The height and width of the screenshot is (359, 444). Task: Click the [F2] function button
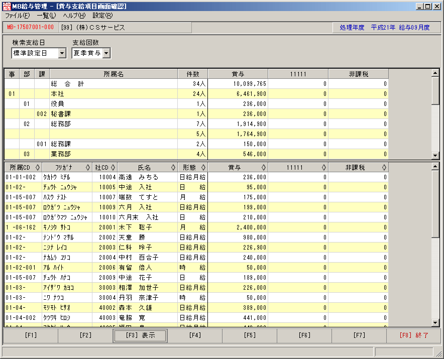(x=85, y=335)
